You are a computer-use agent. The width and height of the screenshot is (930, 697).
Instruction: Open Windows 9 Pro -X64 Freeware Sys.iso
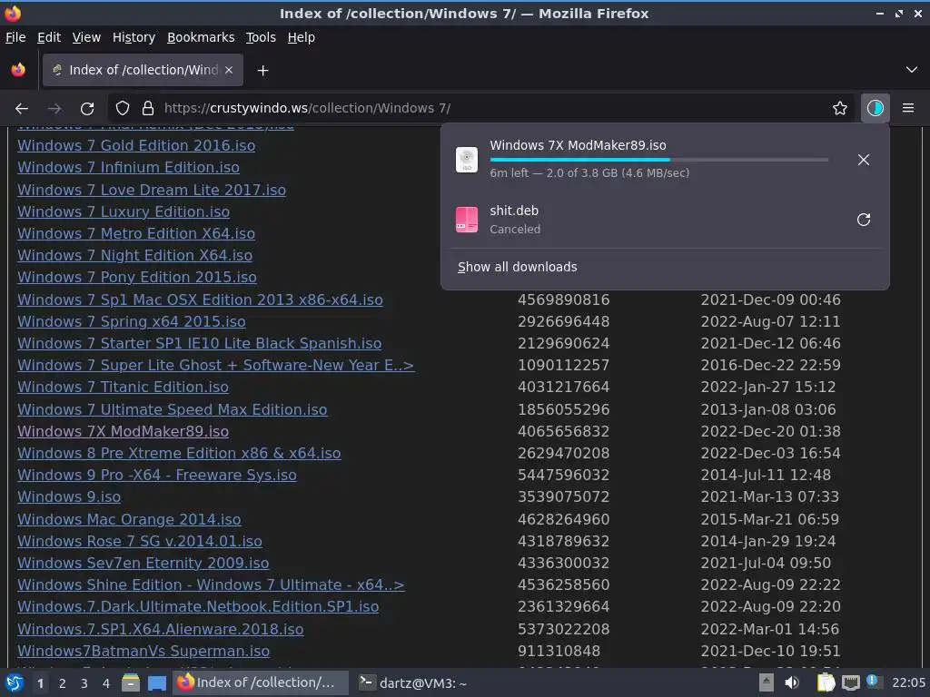pyautogui.click(x=156, y=476)
